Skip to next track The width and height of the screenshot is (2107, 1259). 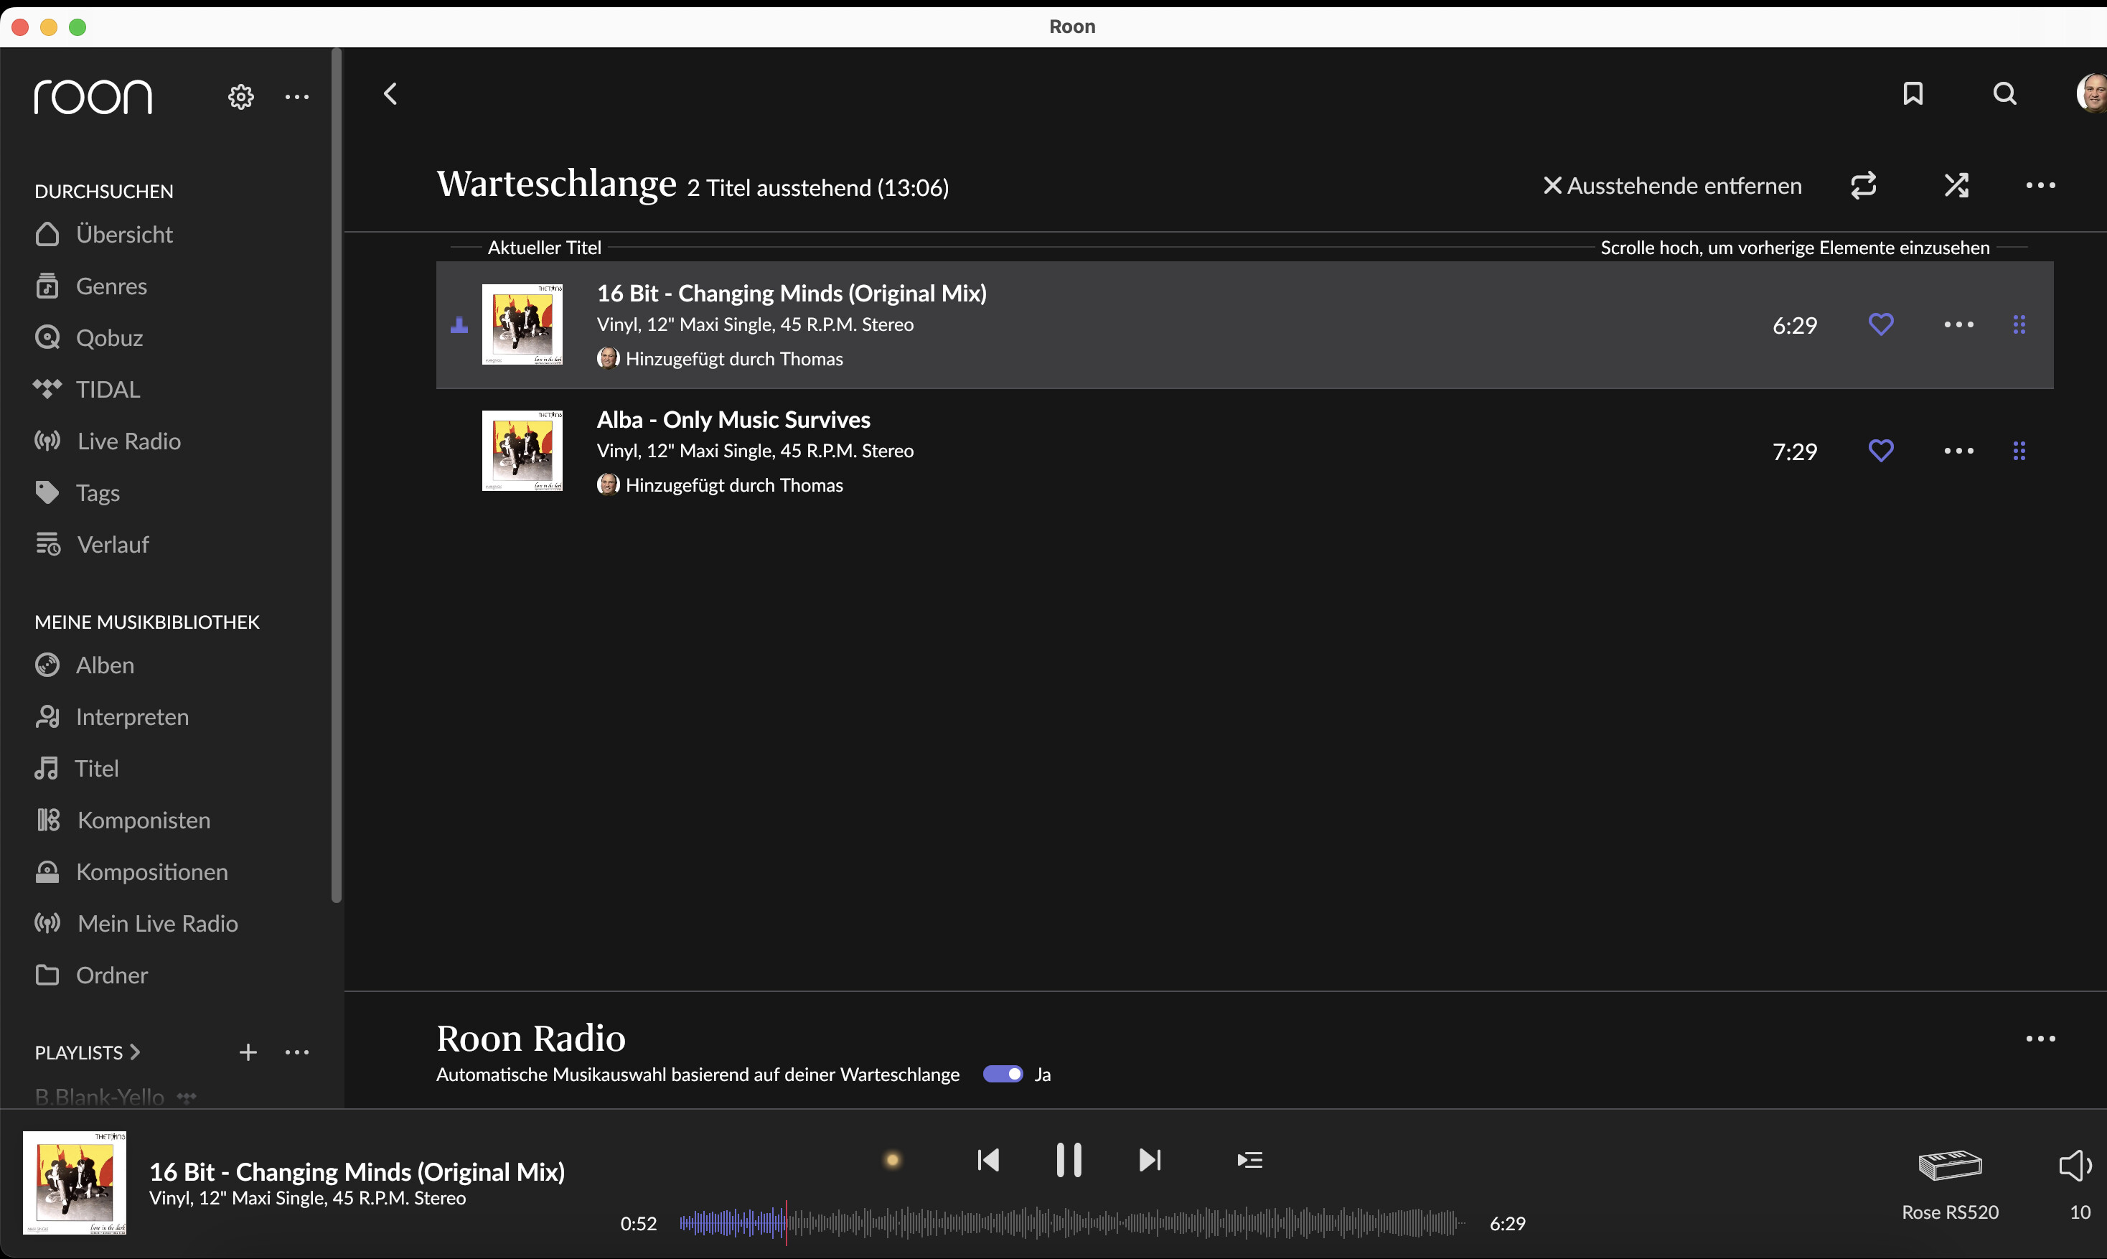point(1150,1160)
